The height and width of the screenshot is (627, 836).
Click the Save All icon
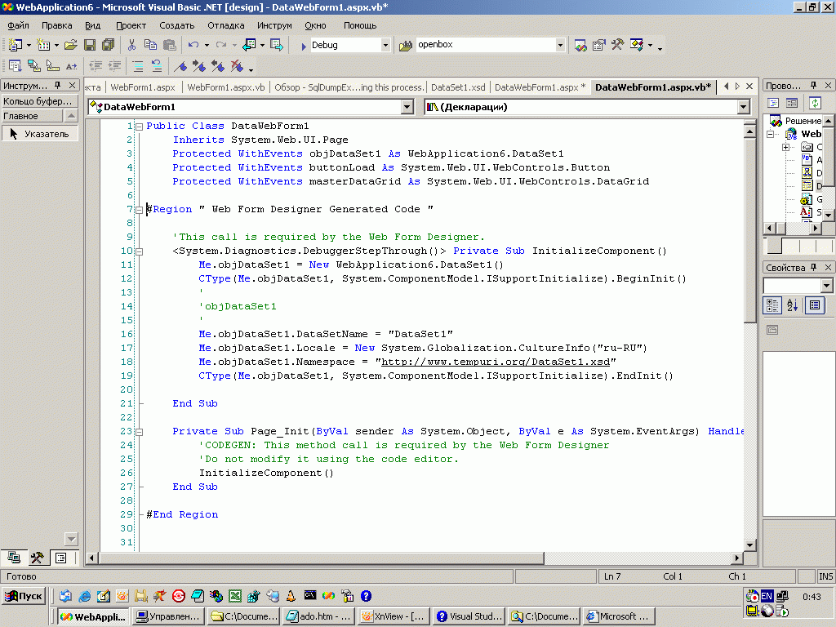[x=109, y=46]
